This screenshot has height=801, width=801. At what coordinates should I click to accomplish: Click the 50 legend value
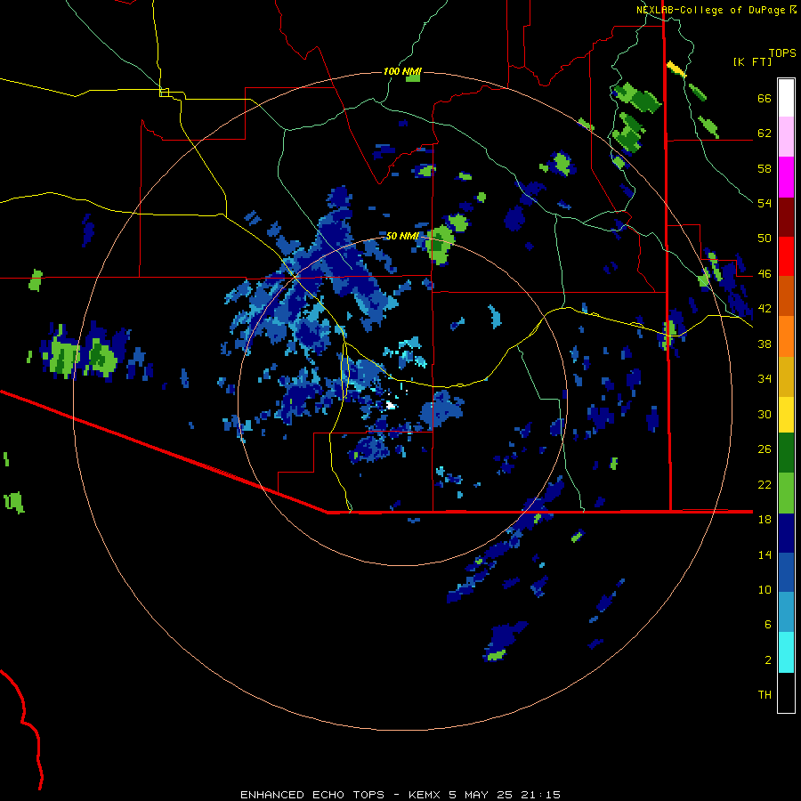point(765,238)
